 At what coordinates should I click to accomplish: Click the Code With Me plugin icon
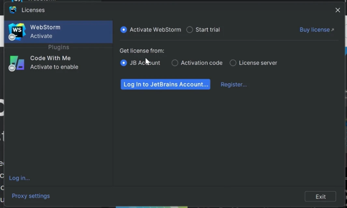(x=17, y=63)
